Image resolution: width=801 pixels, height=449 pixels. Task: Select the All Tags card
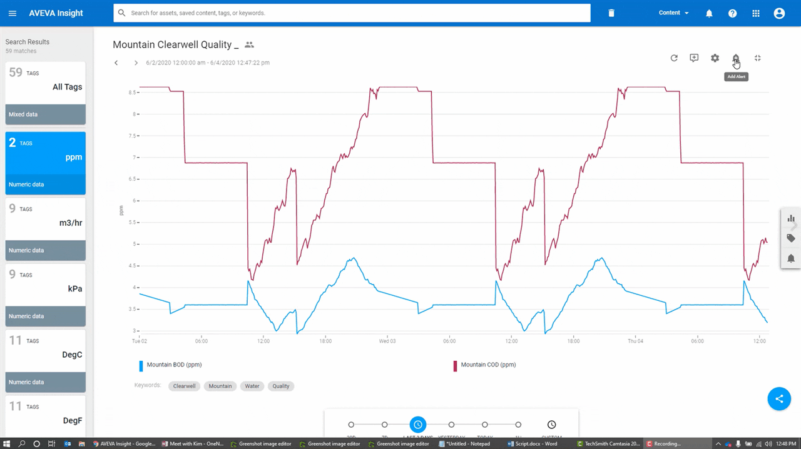[x=46, y=93]
